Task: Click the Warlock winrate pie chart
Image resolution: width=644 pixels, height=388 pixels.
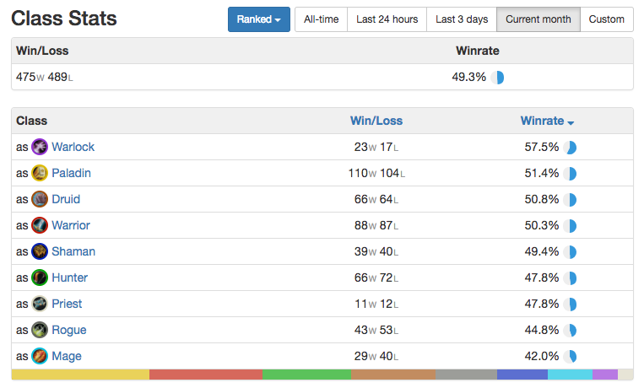Action: [570, 148]
